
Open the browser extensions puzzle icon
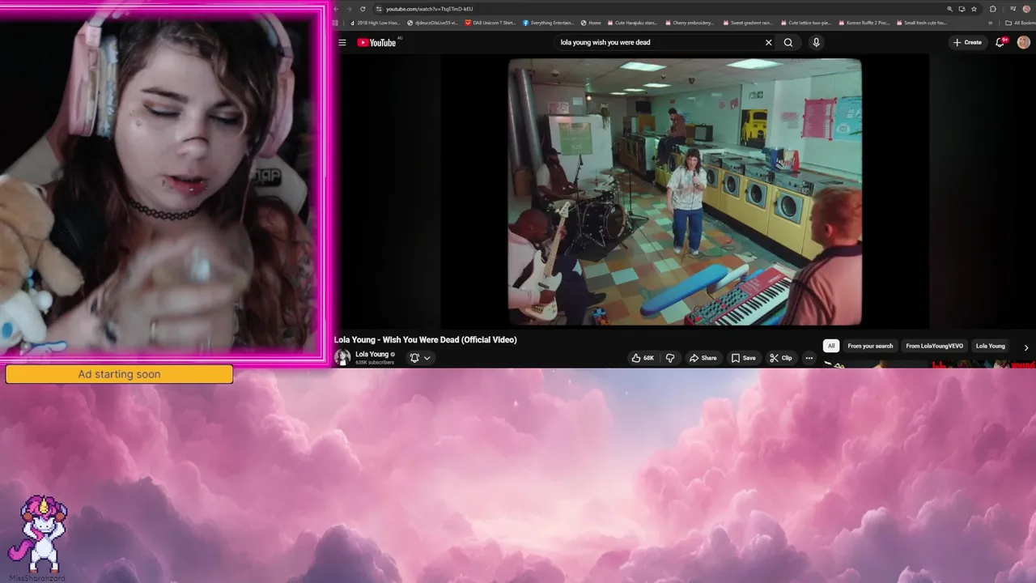pos(993,9)
